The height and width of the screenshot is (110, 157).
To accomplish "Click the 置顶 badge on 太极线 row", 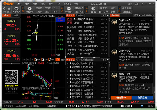I will 70,23.
